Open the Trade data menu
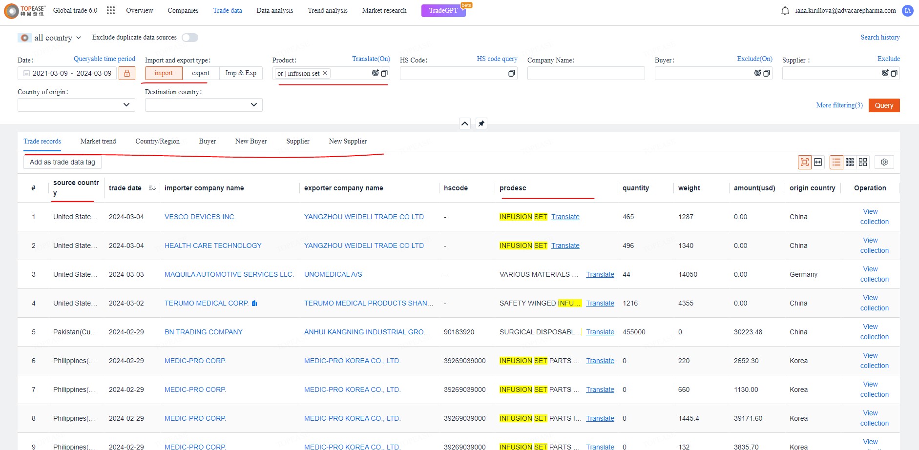This screenshot has height=450, width=919. [228, 10]
